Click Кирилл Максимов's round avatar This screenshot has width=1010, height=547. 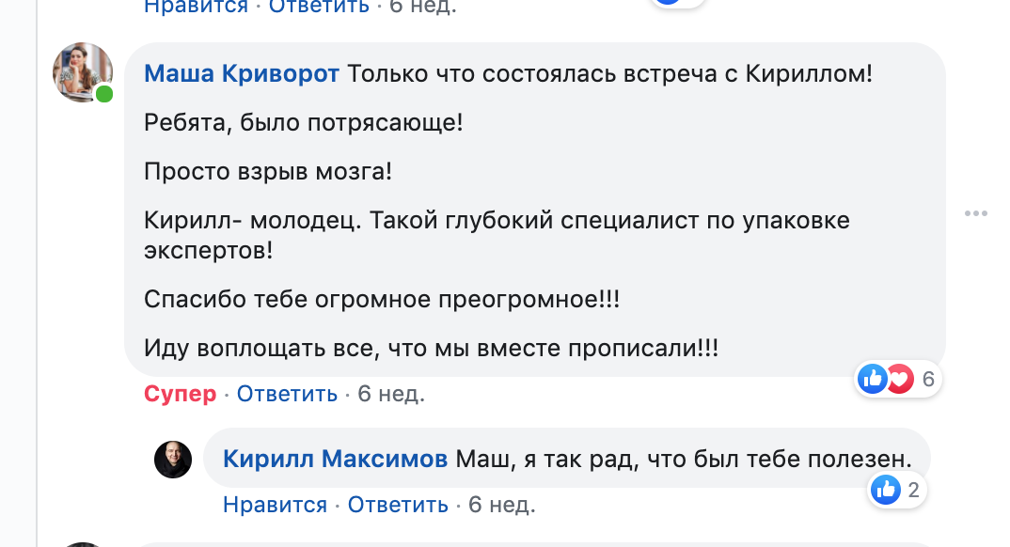(x=173, y=460)
